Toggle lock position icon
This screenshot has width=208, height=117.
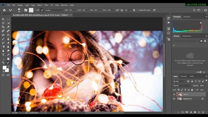[x=185, y=90]
